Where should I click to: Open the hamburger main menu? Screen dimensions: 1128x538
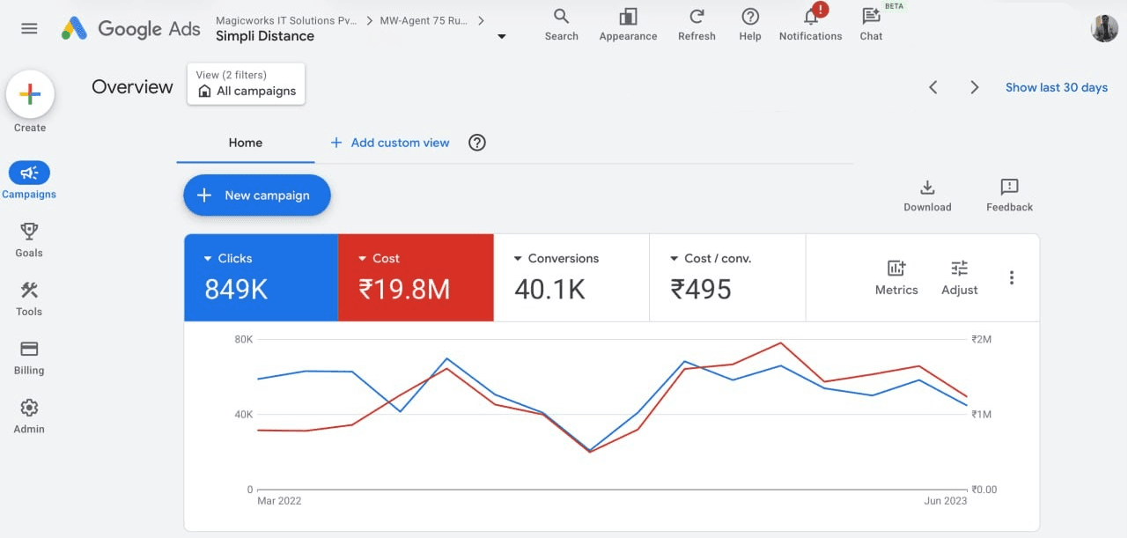(29, 28)
